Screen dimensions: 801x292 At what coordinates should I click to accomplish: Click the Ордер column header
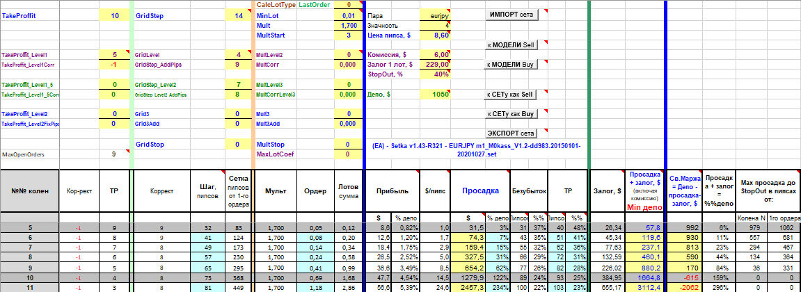click(x=315, y=191)
